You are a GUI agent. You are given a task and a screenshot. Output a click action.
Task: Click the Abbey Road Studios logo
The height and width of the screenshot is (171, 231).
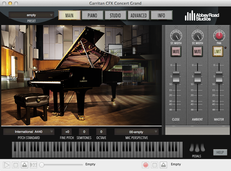point(202,16)
